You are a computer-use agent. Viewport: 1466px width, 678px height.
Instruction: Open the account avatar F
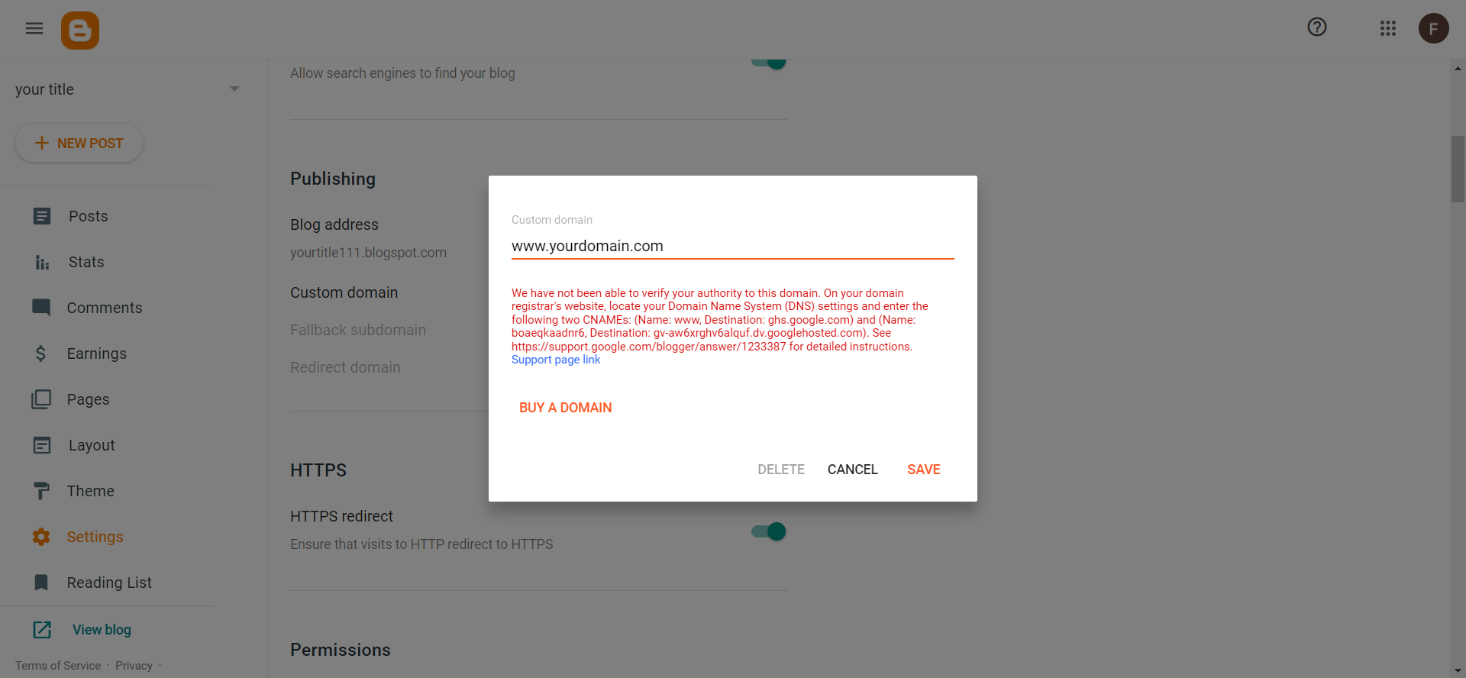[1433, 29]
